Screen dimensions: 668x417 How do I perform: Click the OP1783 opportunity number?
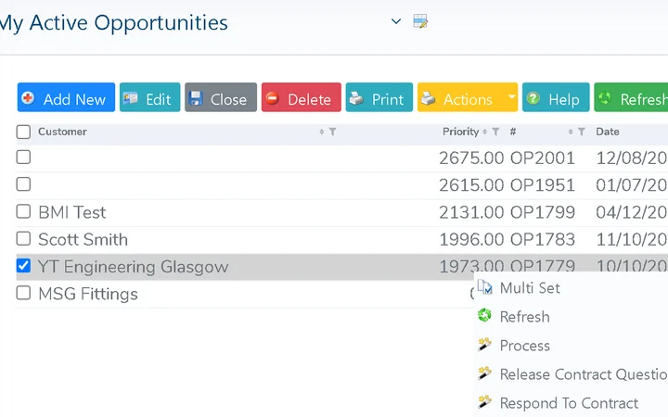pos(543,240)
